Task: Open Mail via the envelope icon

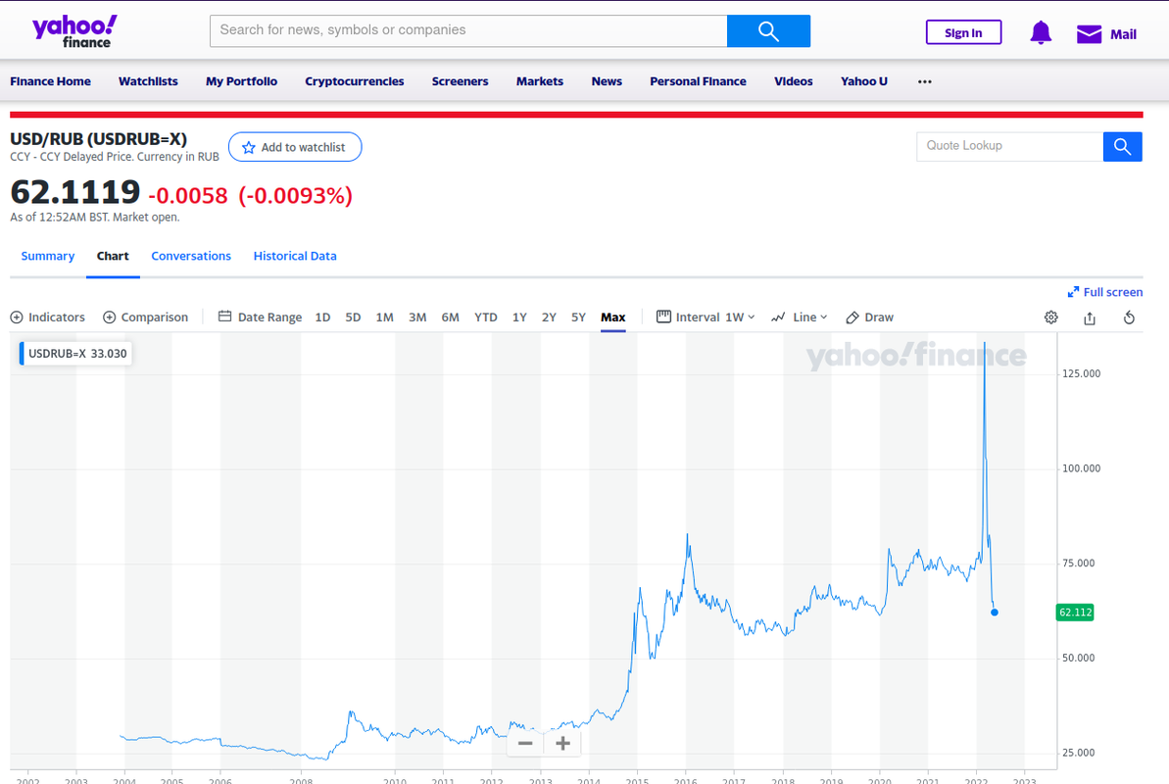Action: (x=1090, y=33)
